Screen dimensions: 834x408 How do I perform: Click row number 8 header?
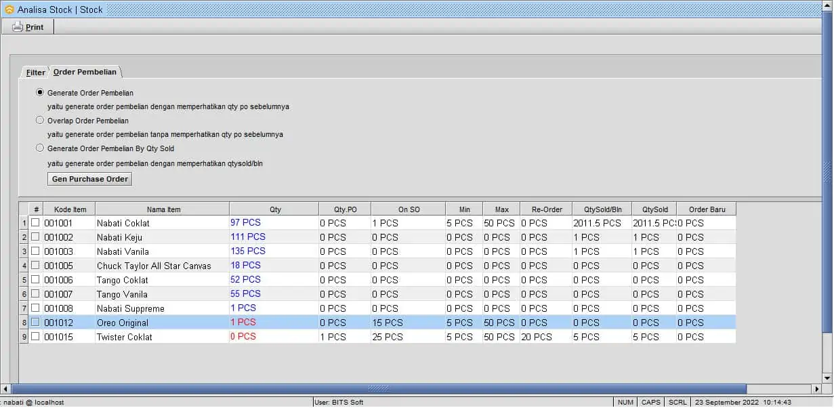click(x=24, y=323)
